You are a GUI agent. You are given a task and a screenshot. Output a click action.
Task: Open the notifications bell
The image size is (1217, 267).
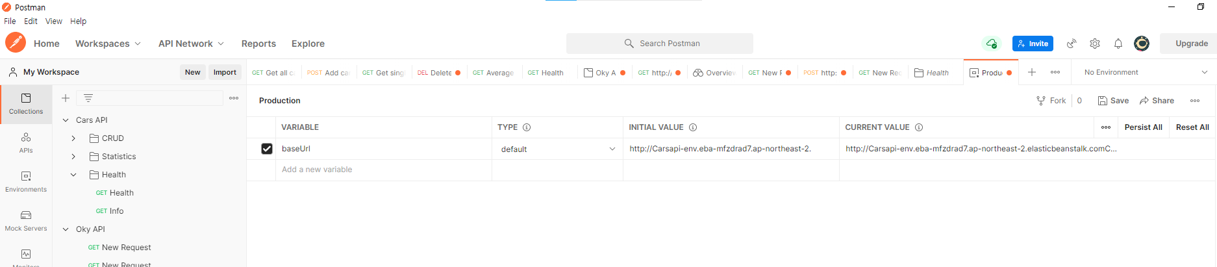tap(1118, 44)
